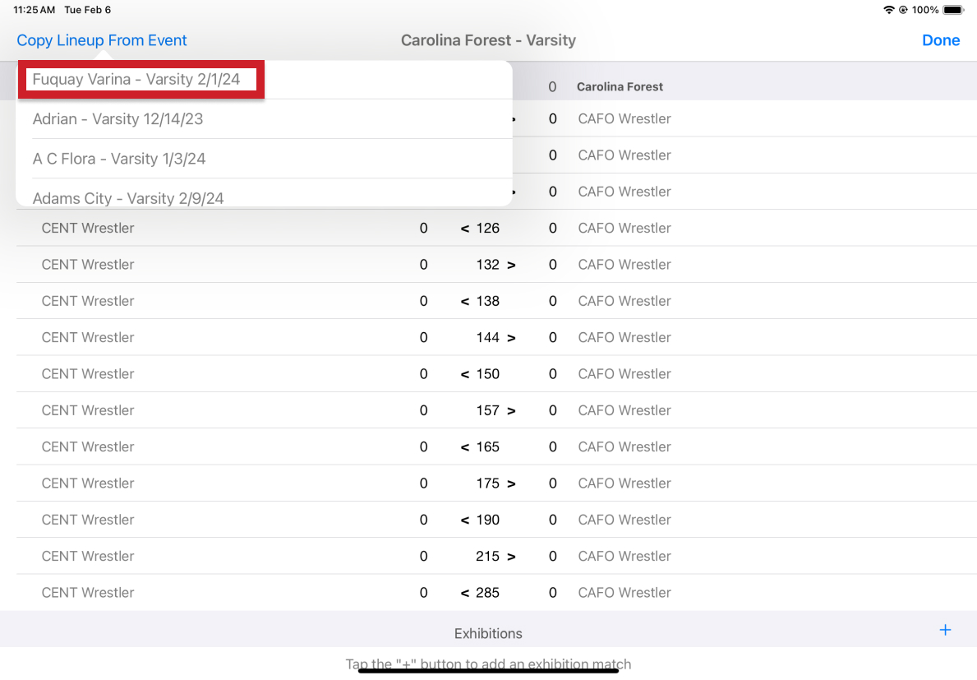Viewport: 977px width, 680px height.
Task: Tap the left arrow beside weight 126
Action: [x=465, y=229]
